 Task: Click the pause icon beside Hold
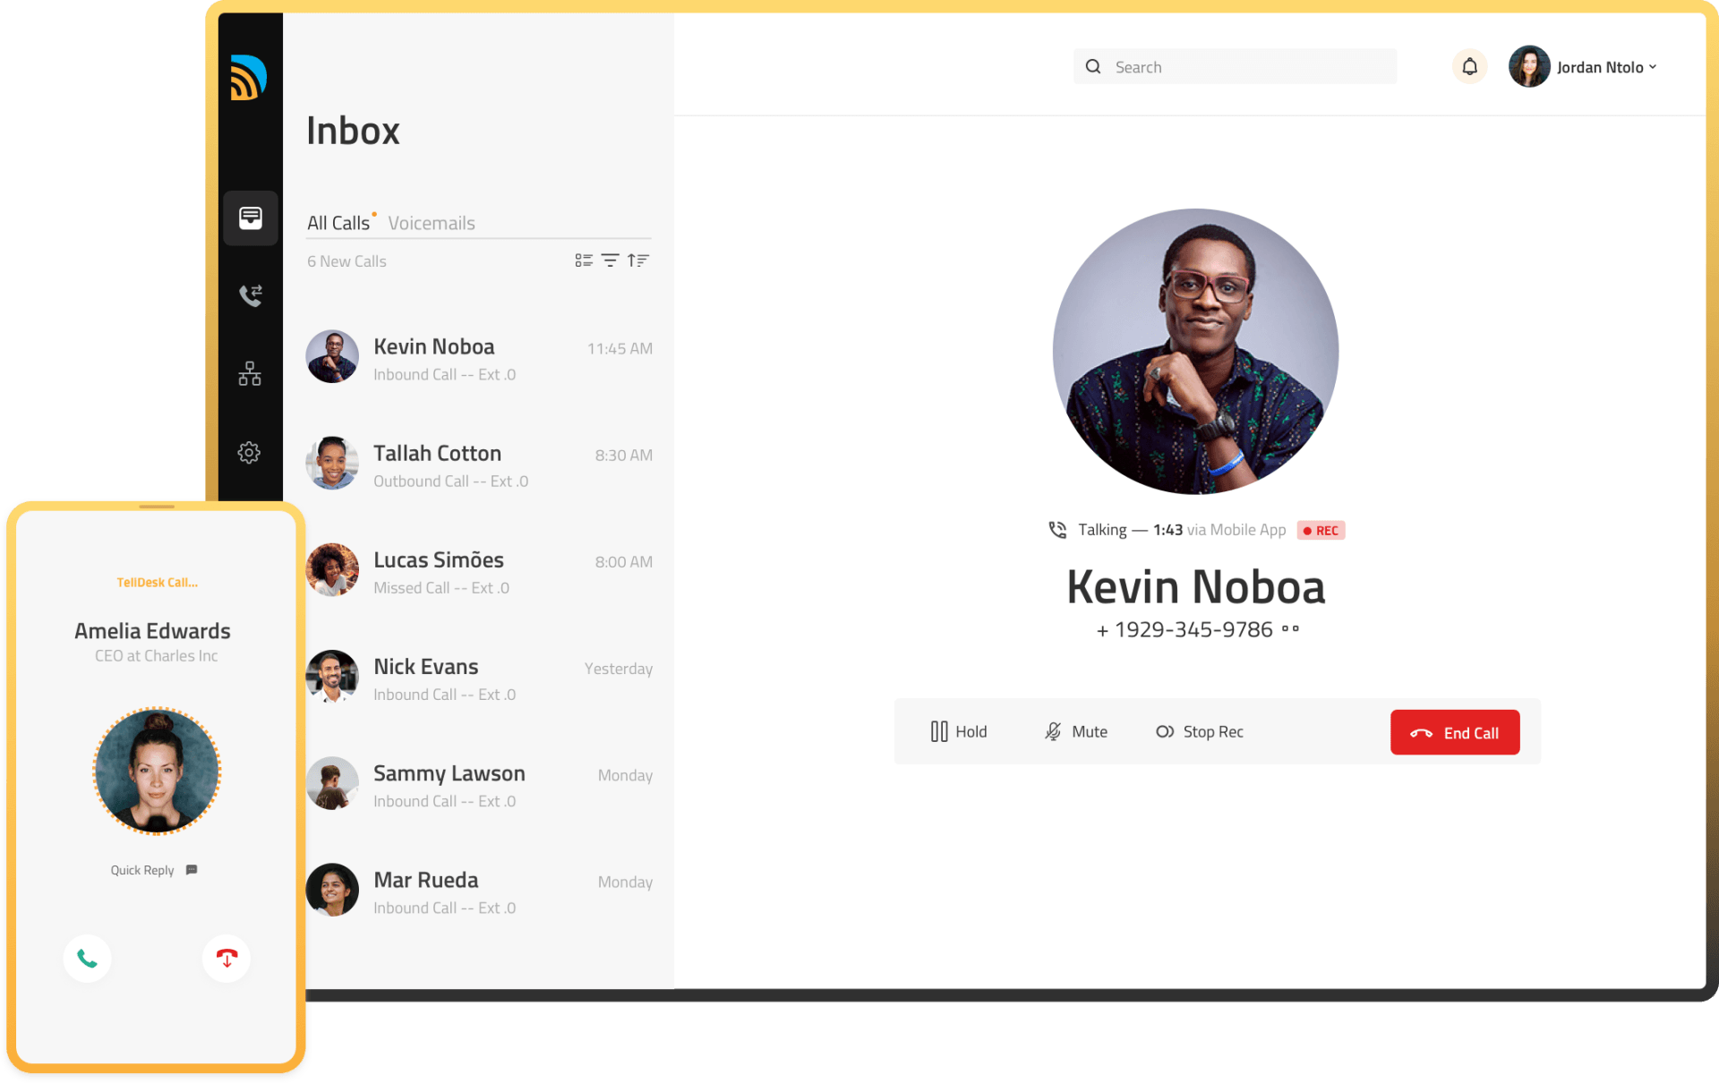point(939,732)
